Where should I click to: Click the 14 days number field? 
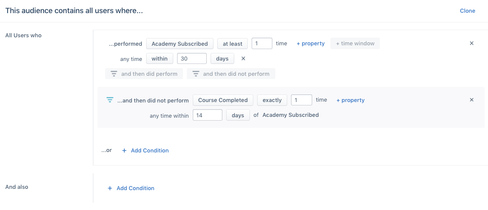pos(208,115)
